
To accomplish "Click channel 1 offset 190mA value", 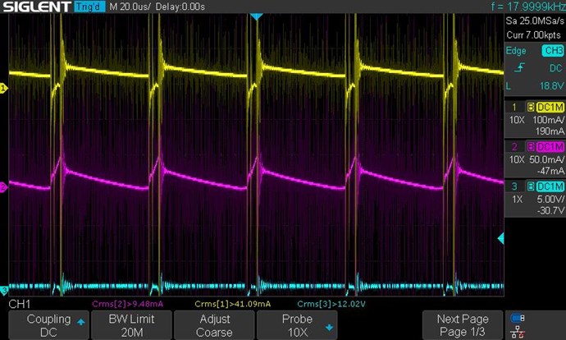I will (550, 131).
